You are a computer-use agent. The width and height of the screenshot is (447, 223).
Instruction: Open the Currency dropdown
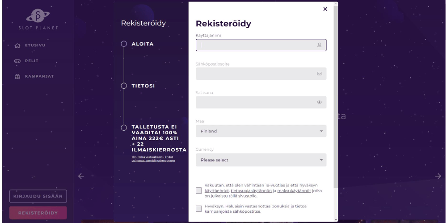click(x=261, y=160)
